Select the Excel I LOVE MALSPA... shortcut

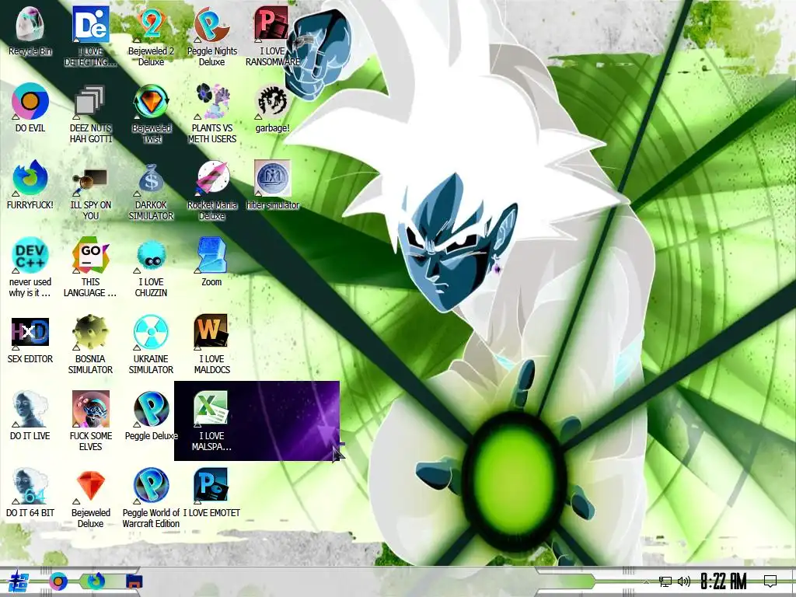[x=211, y=409]
